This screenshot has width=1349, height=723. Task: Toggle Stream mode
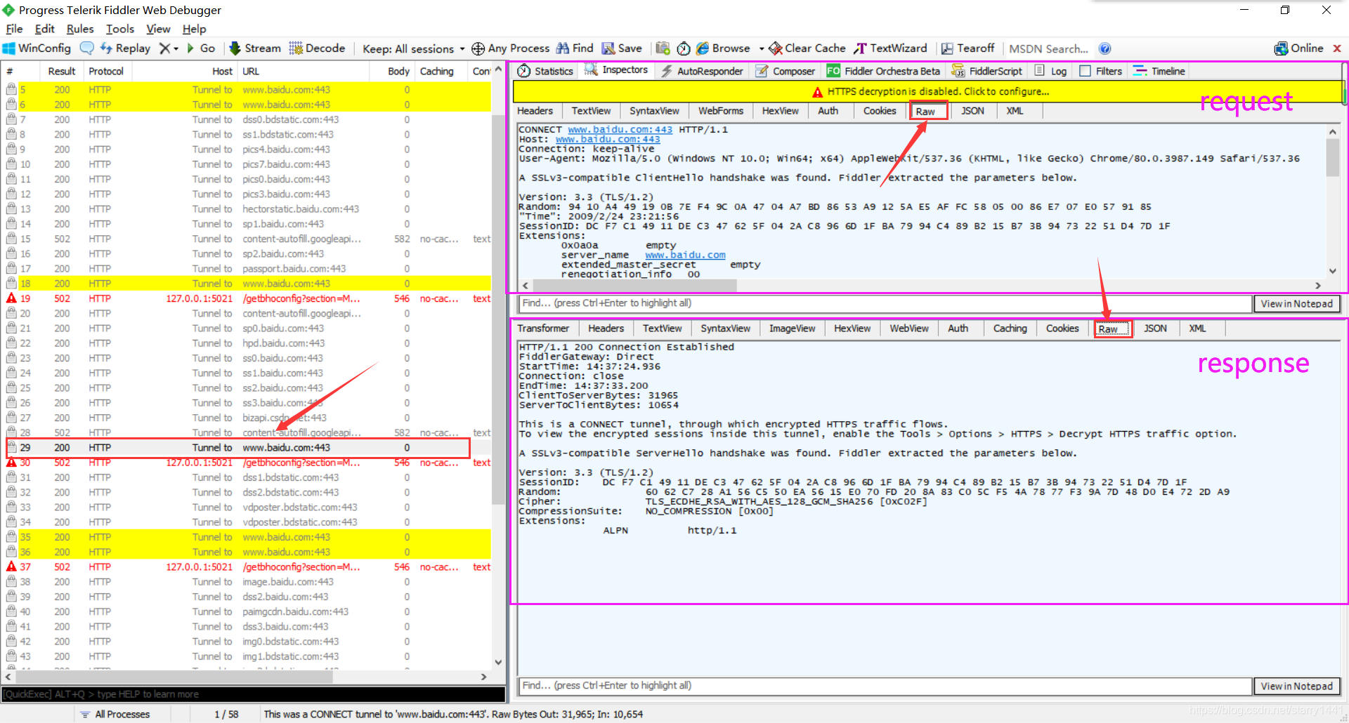click(x=254, y=48)
